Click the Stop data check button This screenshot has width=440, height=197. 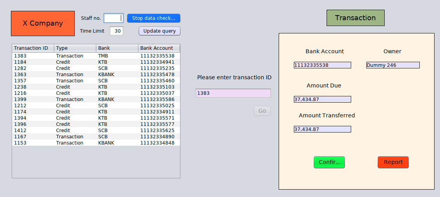pyautogui.click(x=154, y=18)
